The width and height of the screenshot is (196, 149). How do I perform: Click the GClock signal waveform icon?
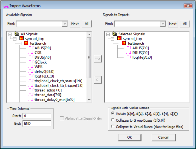tap(31, 62)
